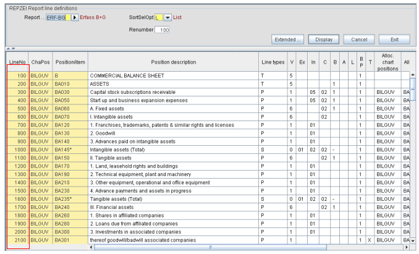
Task: Click the Ex value 01 in row 1600
Action: (x=302, y=199)
